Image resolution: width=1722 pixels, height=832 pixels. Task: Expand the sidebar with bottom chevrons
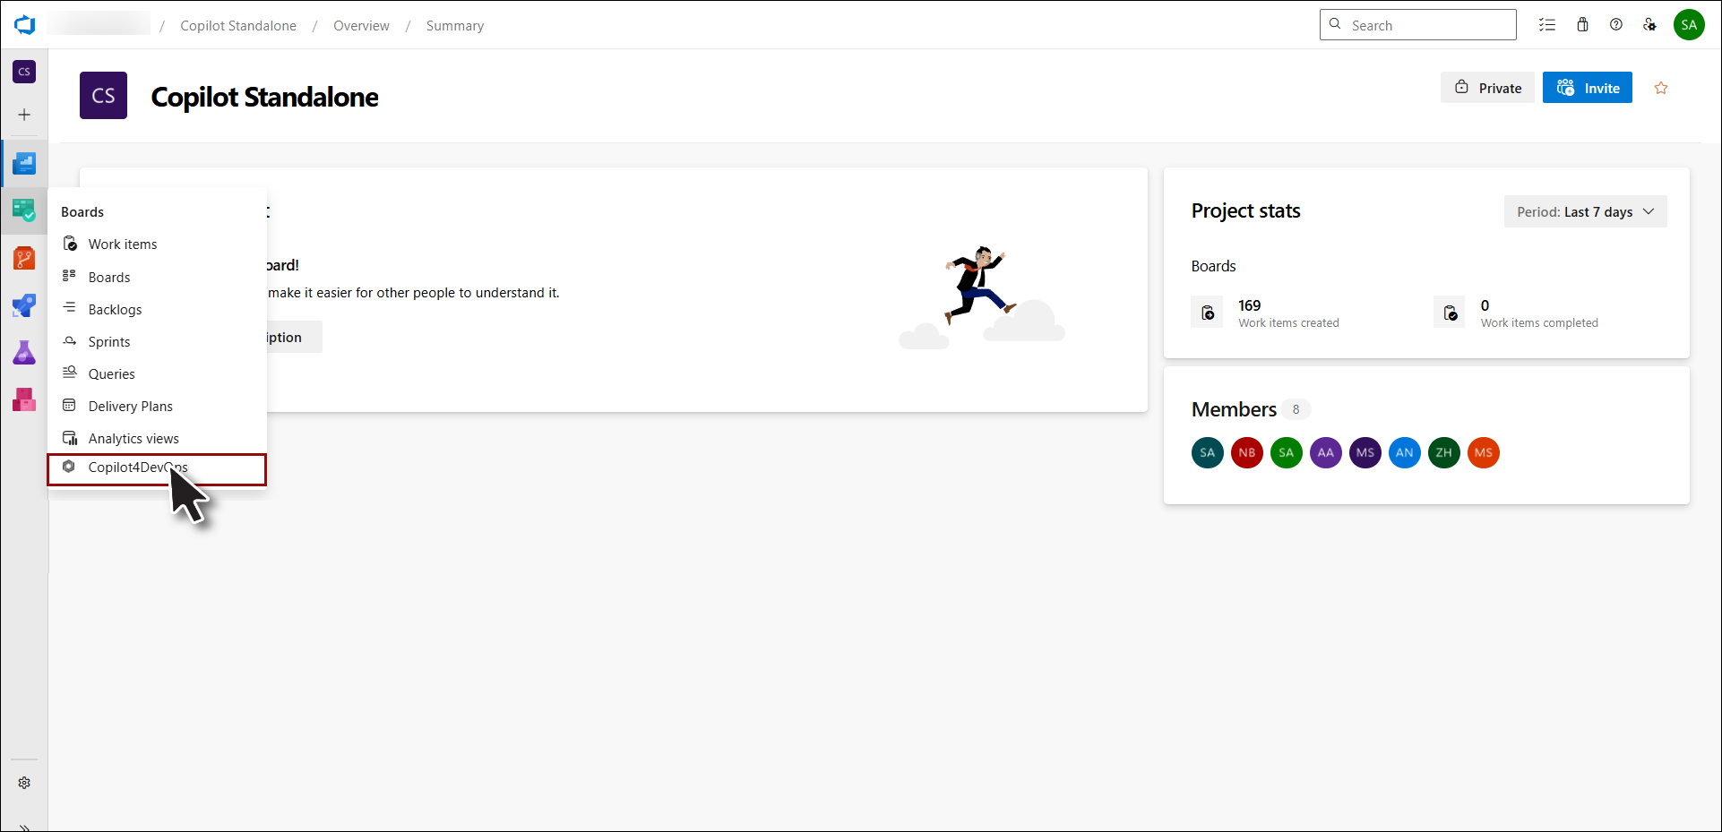(x=24, y=826)
